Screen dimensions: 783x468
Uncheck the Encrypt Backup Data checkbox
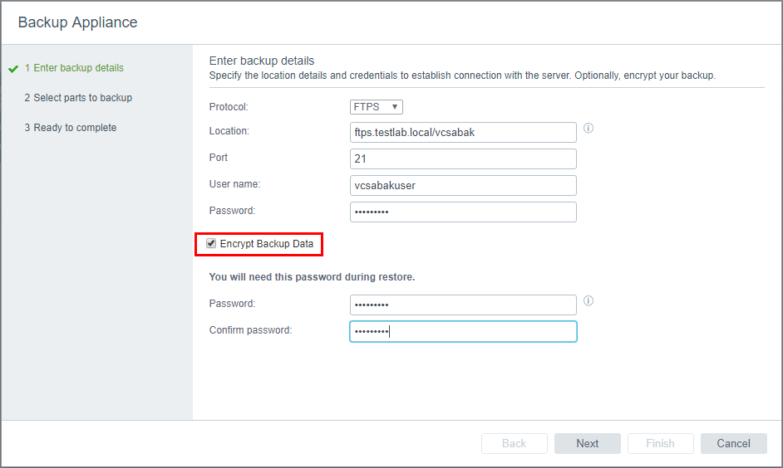(x=211, y=244)
